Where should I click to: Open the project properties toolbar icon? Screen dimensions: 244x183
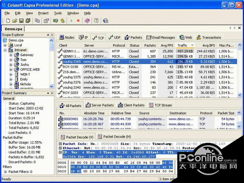pos(47,20)
